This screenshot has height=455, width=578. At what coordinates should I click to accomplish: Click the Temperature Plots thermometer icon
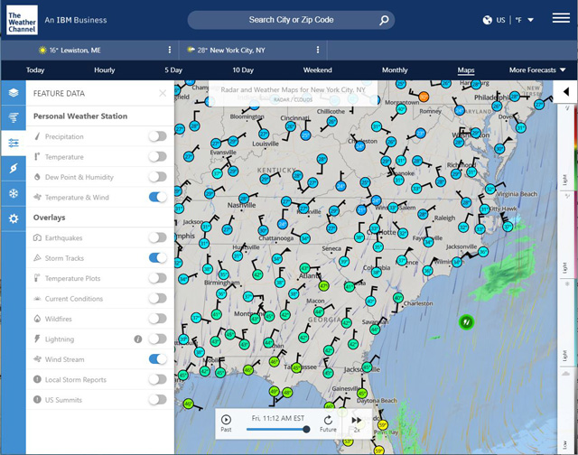point(37,278)
